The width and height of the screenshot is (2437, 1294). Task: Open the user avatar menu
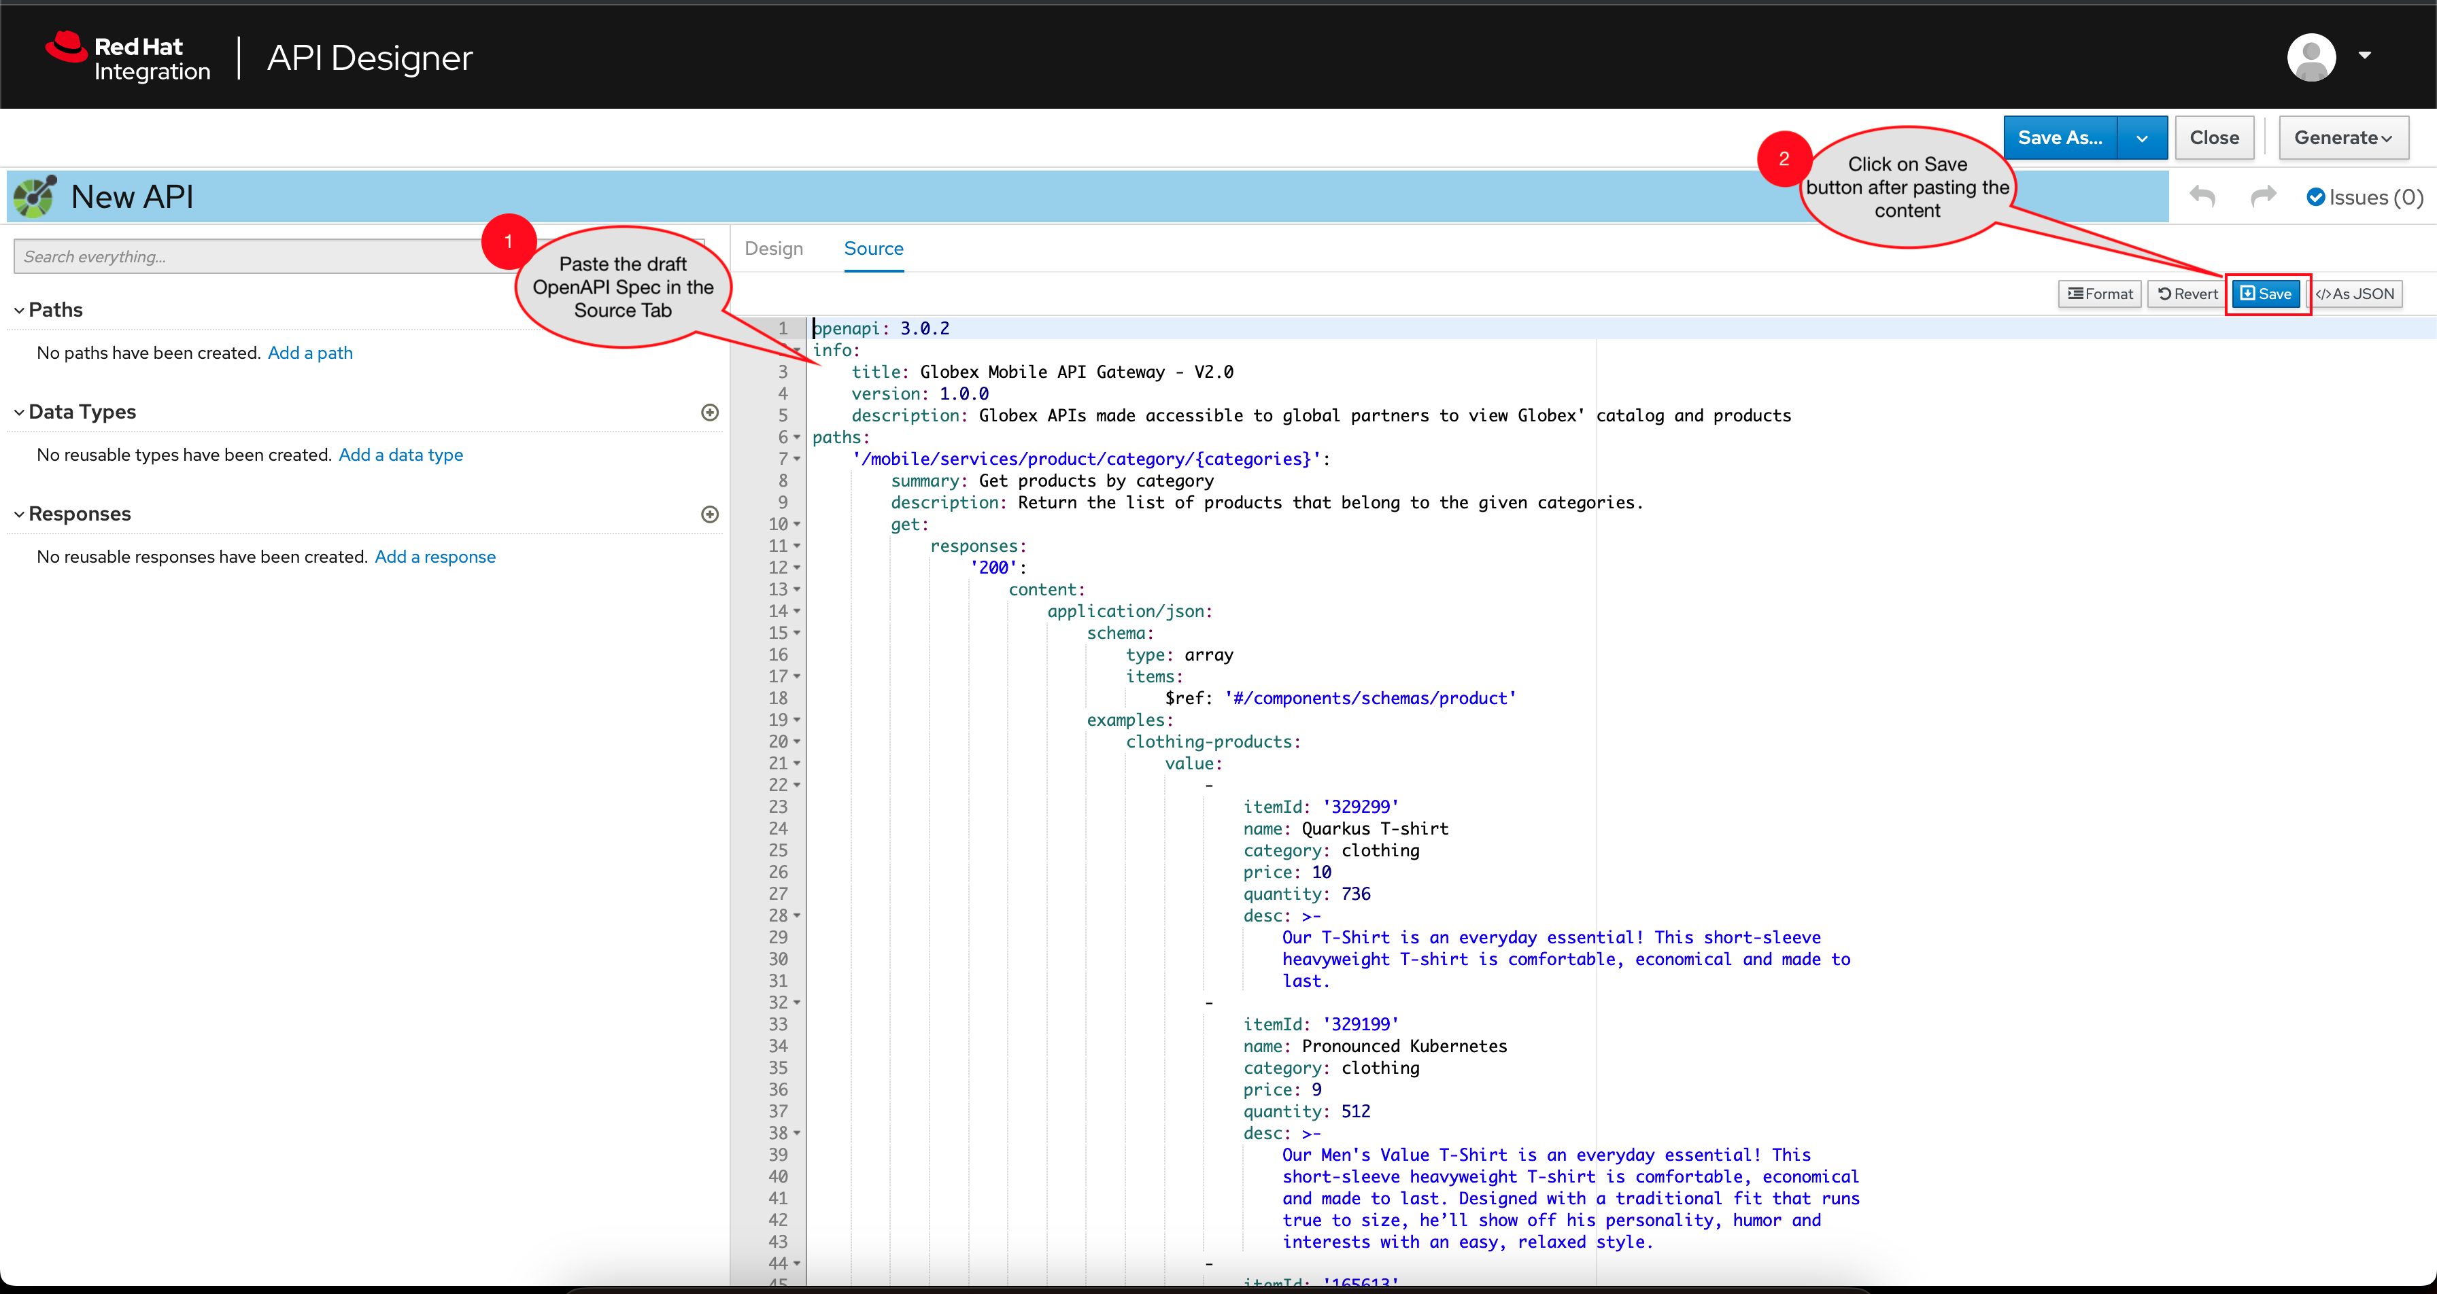pos(2311,57)
